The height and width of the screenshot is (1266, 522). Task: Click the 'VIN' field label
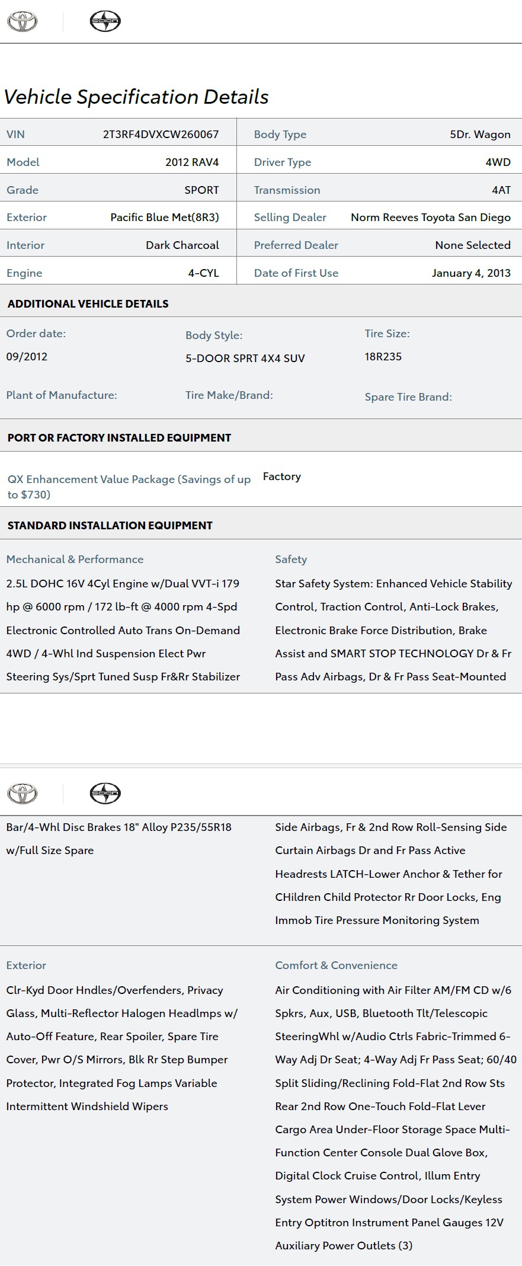point(15,135)
